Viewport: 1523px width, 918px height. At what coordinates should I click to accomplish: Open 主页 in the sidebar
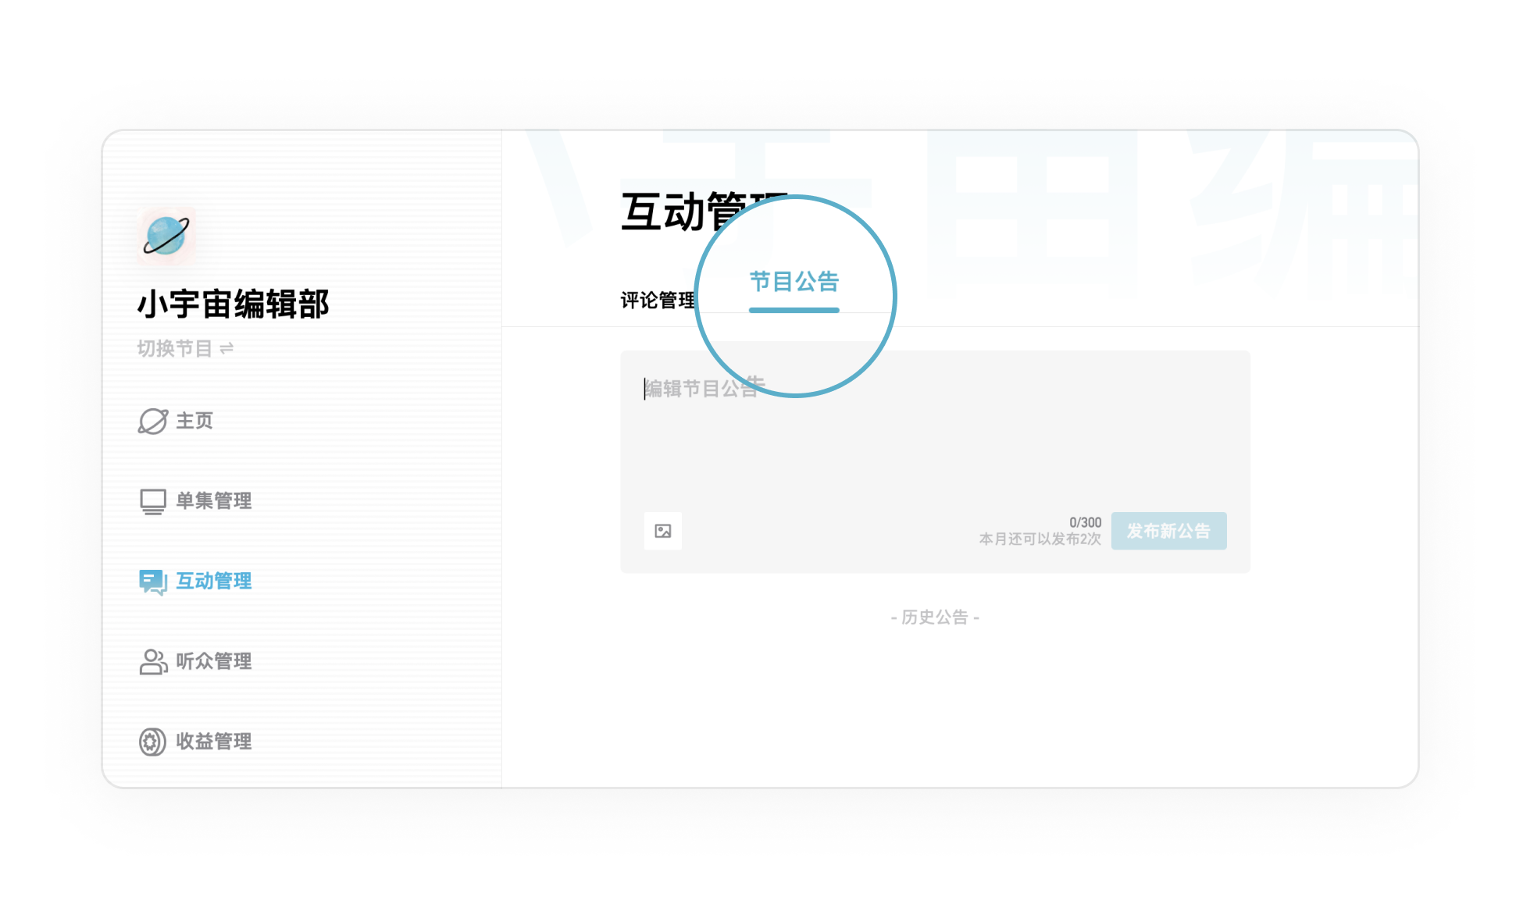[194, 421]
